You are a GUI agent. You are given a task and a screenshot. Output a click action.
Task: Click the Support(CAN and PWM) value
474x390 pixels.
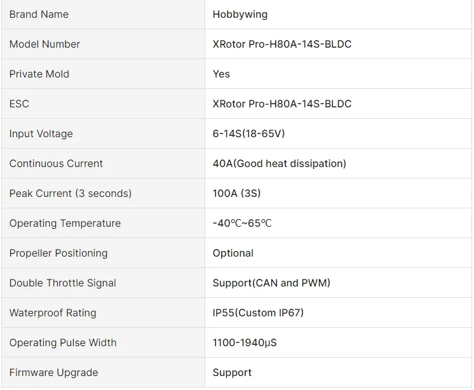click(271, 283)
